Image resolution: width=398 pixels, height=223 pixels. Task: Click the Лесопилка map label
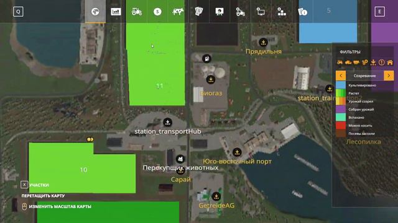pyautogui.click(x=363, y=142)
